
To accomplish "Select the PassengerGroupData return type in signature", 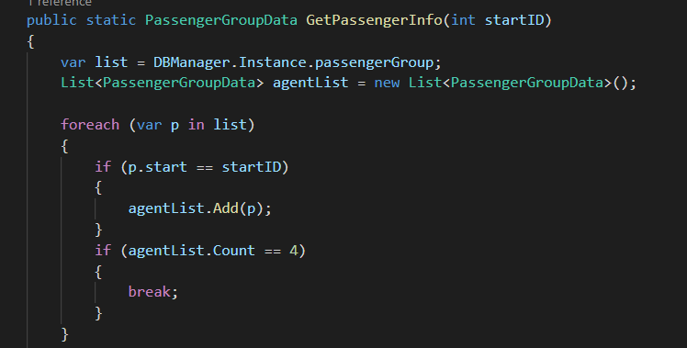I will pyautogui.click(x=221, y=20).
